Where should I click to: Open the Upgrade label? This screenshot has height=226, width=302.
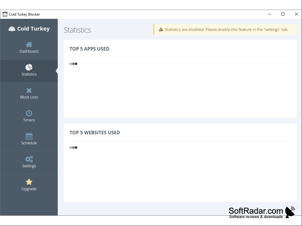coord(29,189)
